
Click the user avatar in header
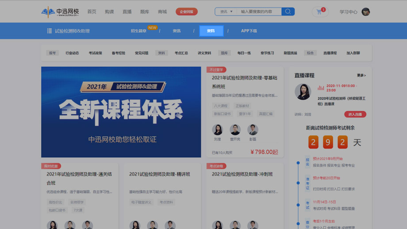(x=366, y=12)
